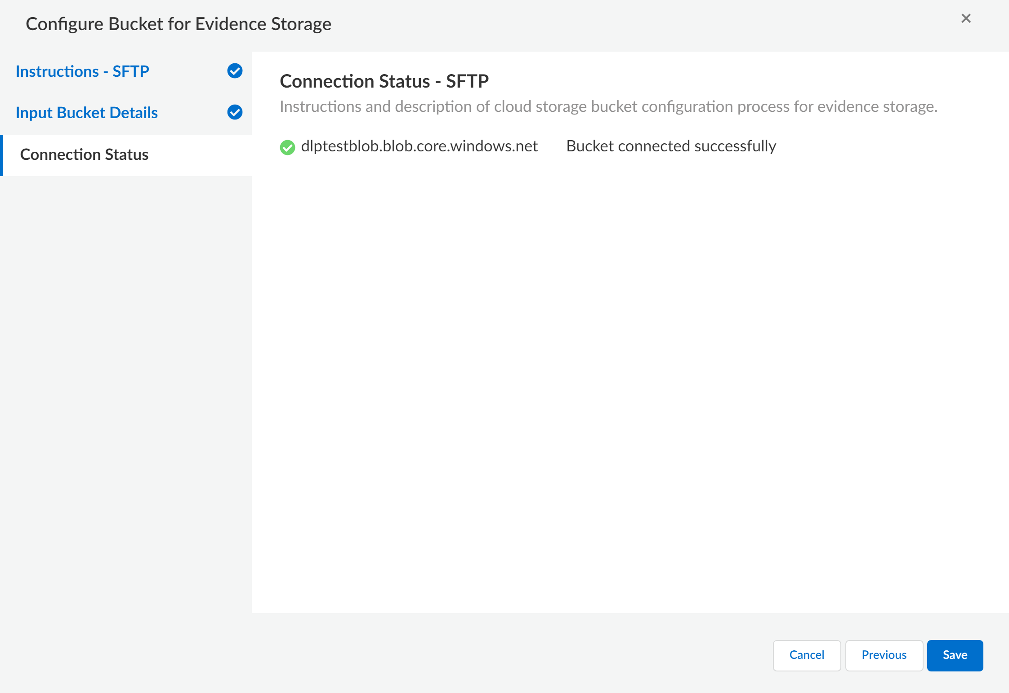Viewport: 1009px width, 693px height.
Task: Click the Instructions - SFTP completed checkmark
Action: pos(235,71)
